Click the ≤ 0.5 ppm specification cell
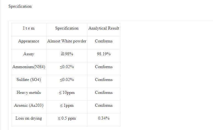 (x=67, y=118)
